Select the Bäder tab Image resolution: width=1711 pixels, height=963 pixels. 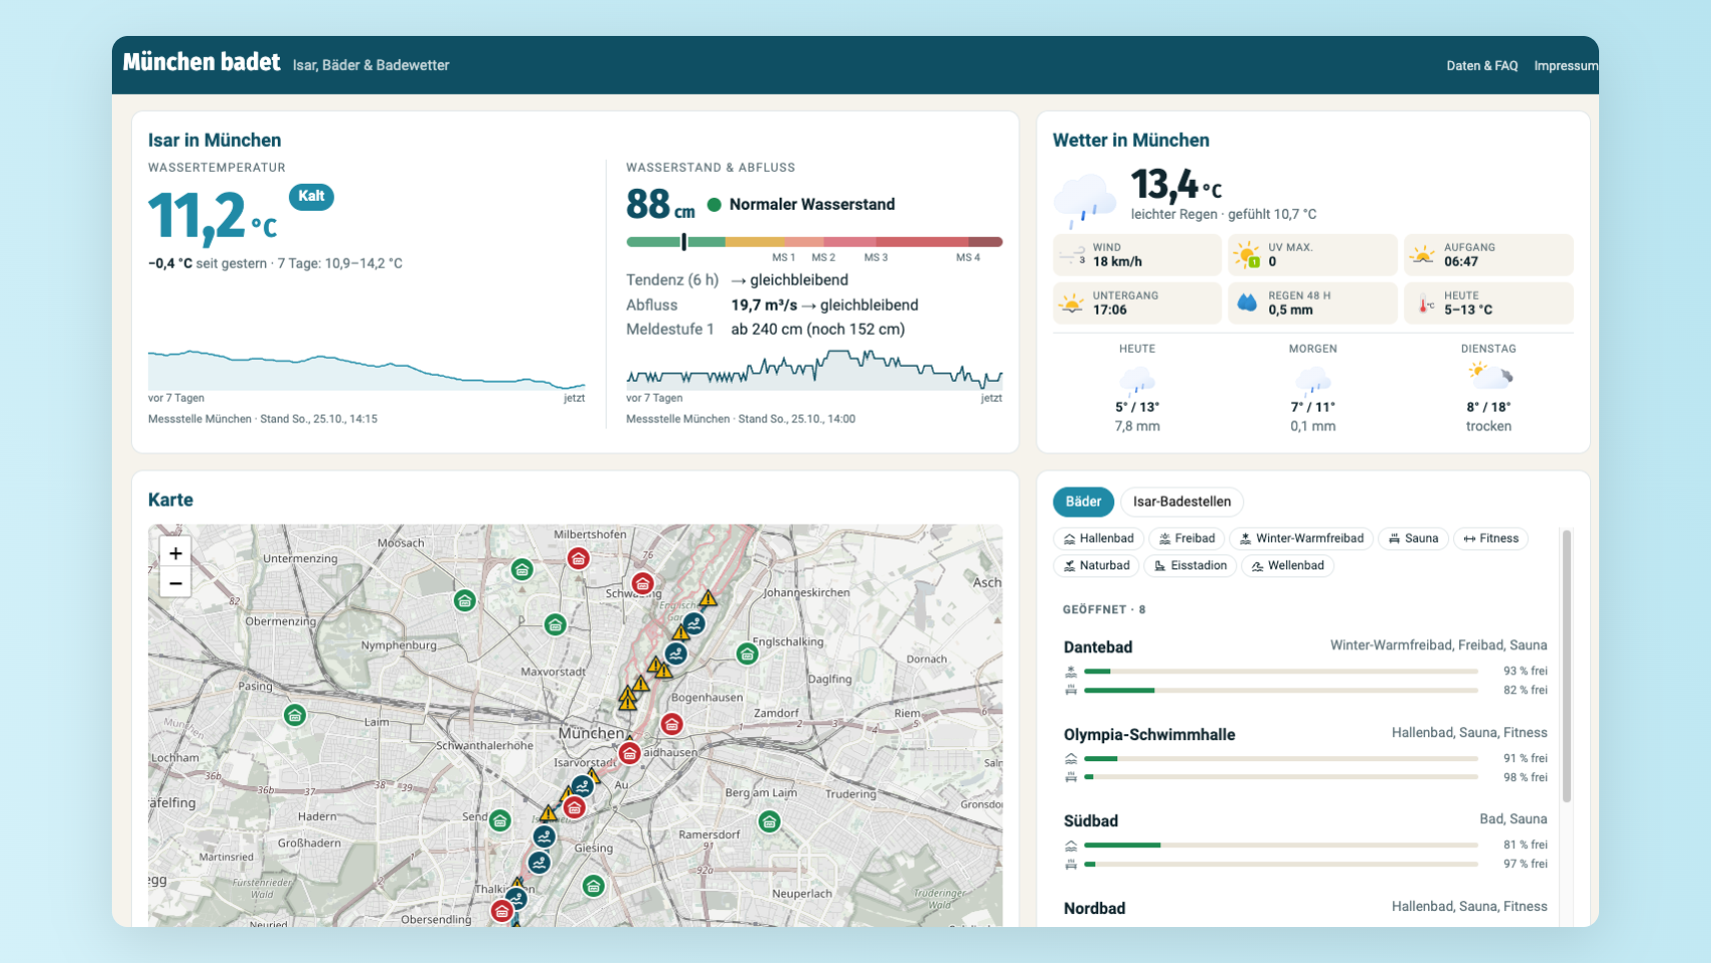point(1083,501)
